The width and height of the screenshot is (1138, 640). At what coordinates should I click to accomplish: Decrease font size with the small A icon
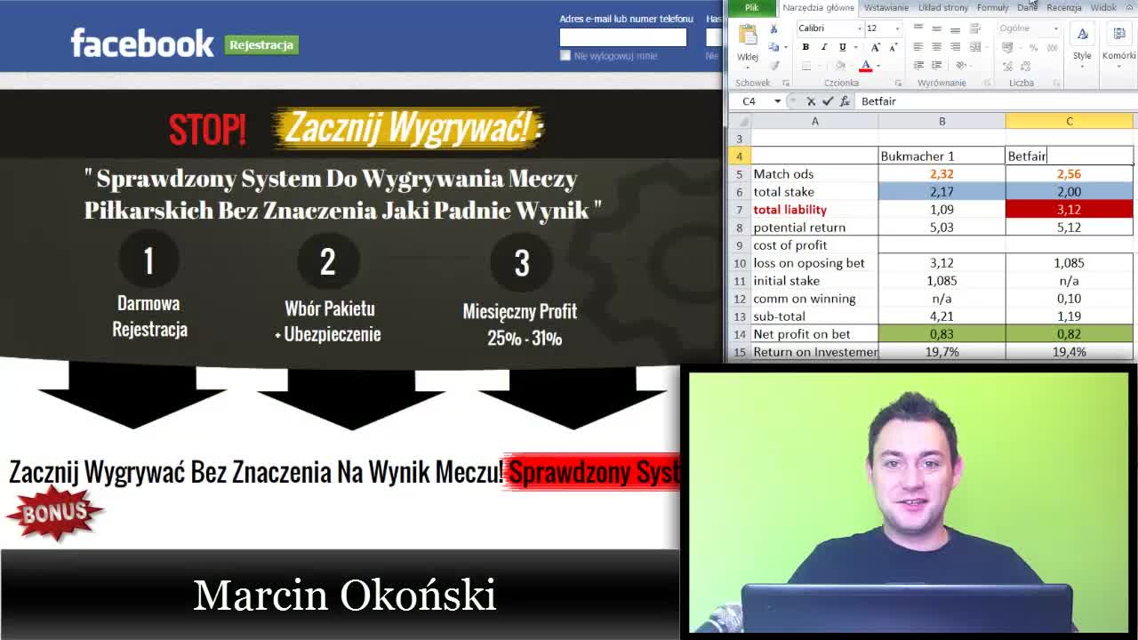point(894,47)
